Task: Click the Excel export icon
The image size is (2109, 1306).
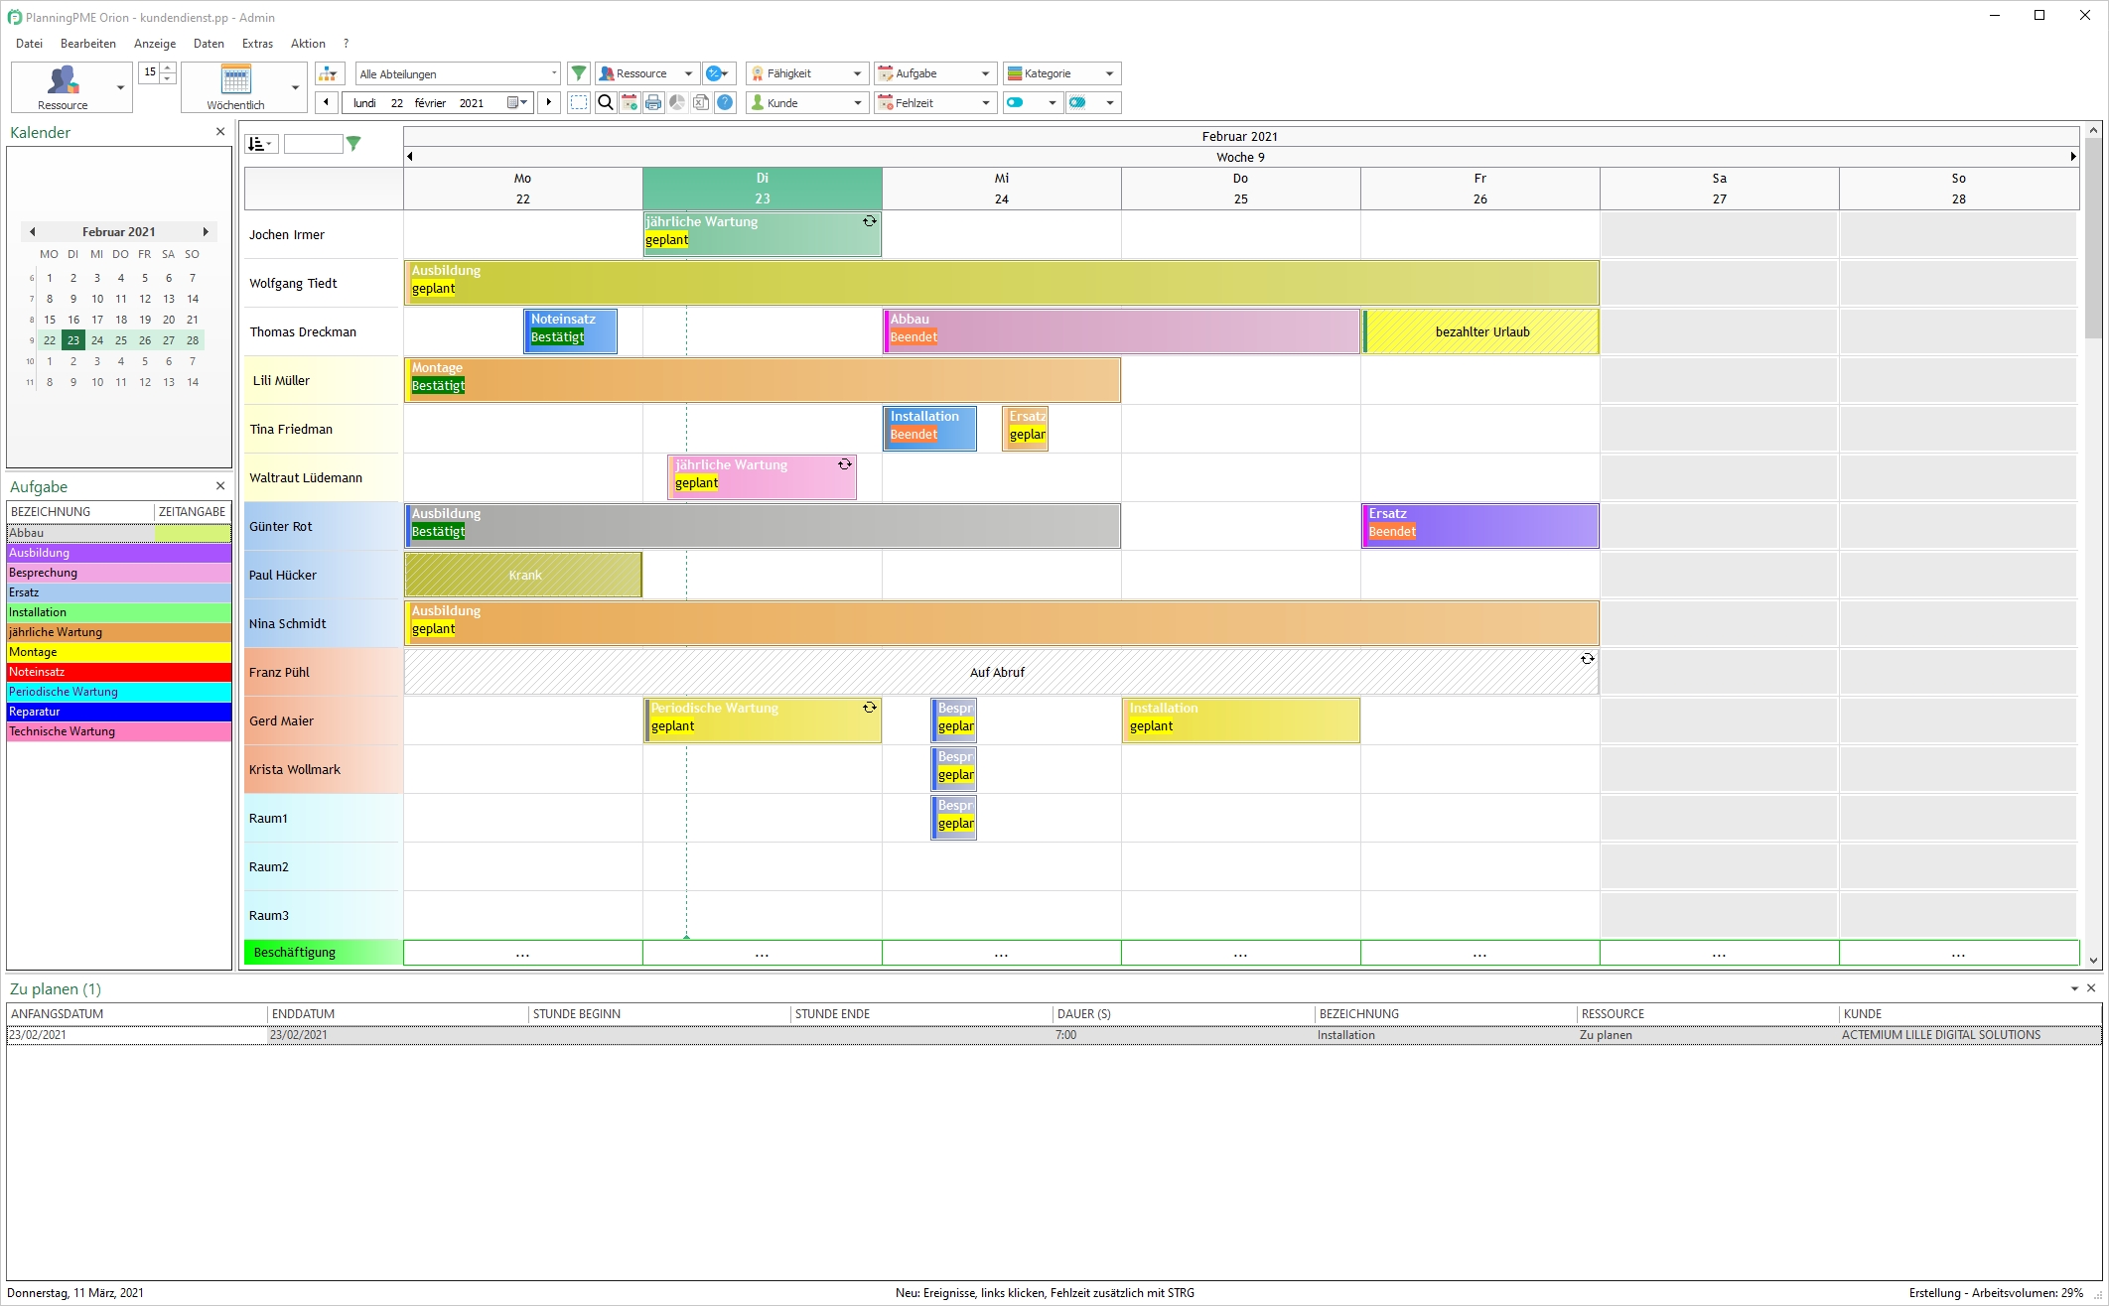Action: pos(700,102)
